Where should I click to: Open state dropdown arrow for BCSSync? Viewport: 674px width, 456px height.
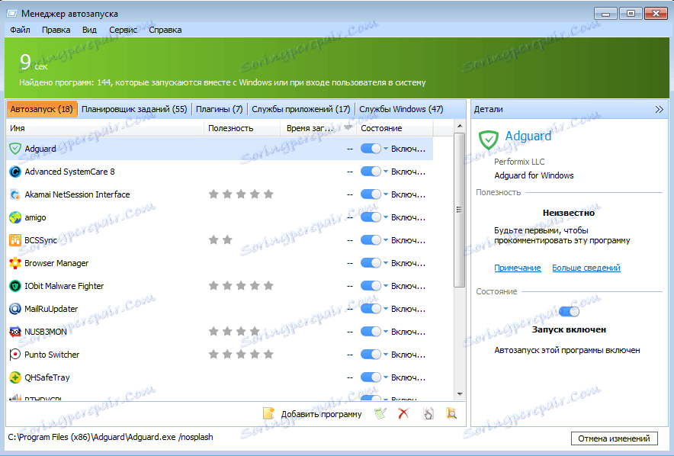386,240
